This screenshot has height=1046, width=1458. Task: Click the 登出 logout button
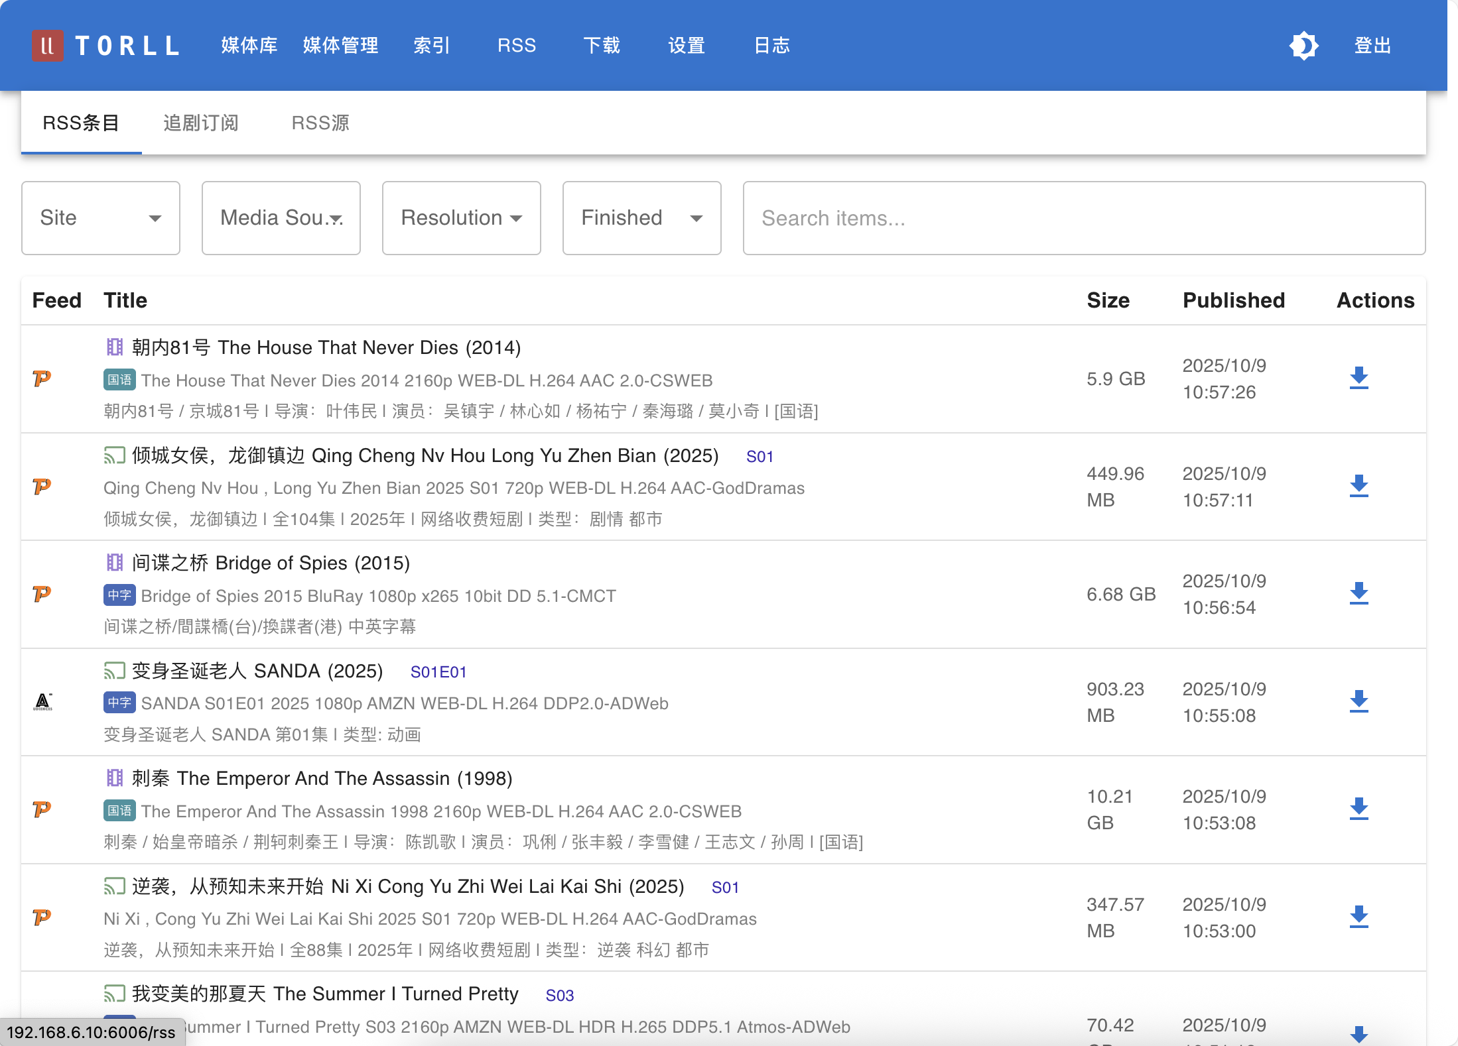[x=1372, y=46]
